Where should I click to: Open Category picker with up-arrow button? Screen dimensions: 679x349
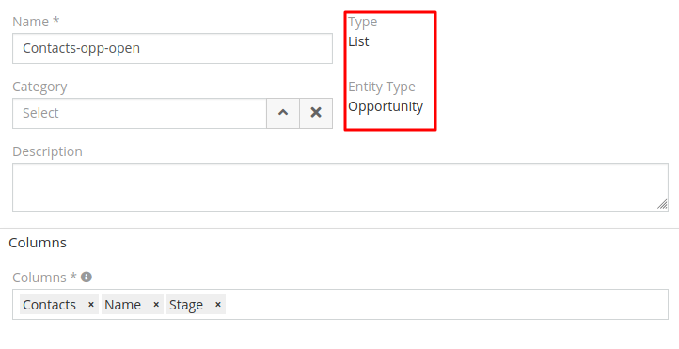pyautogui.click(x=283, y=113)
